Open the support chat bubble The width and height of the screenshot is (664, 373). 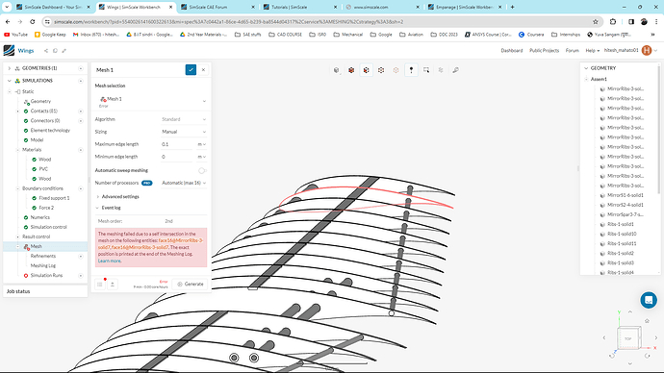[x=649, y=300]
